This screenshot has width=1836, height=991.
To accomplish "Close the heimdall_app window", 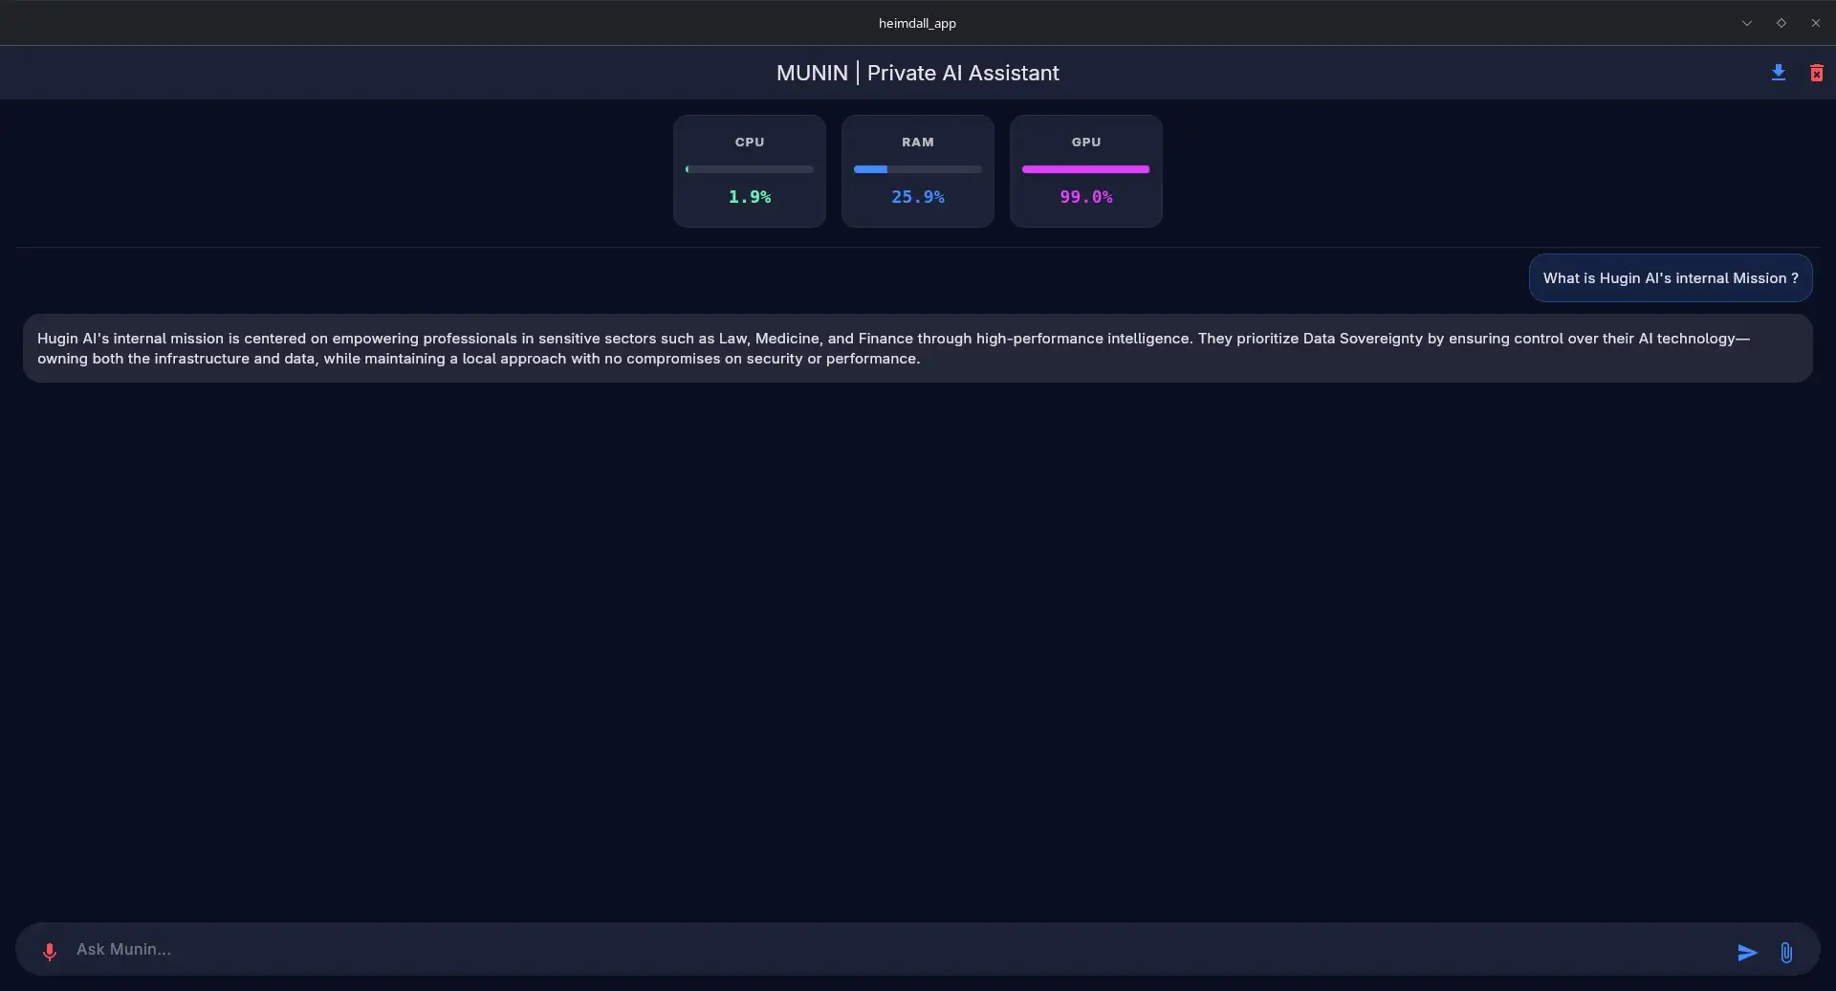I will (1815, 23).
